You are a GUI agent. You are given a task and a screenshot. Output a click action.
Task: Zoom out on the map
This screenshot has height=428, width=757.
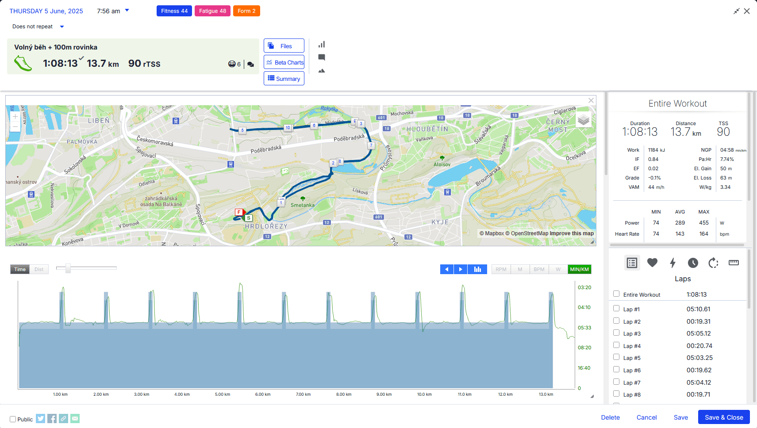(x=15, y=127)
